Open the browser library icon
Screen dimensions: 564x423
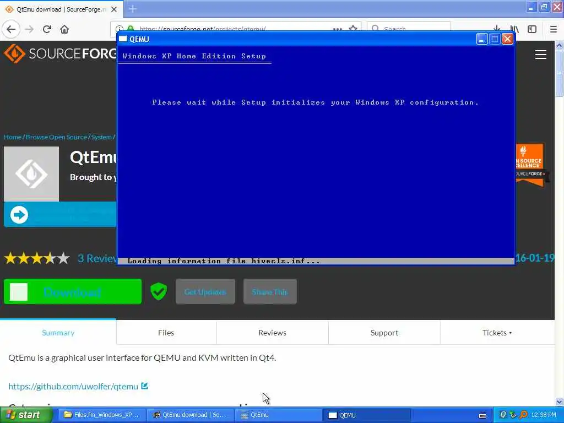(514, 29)
